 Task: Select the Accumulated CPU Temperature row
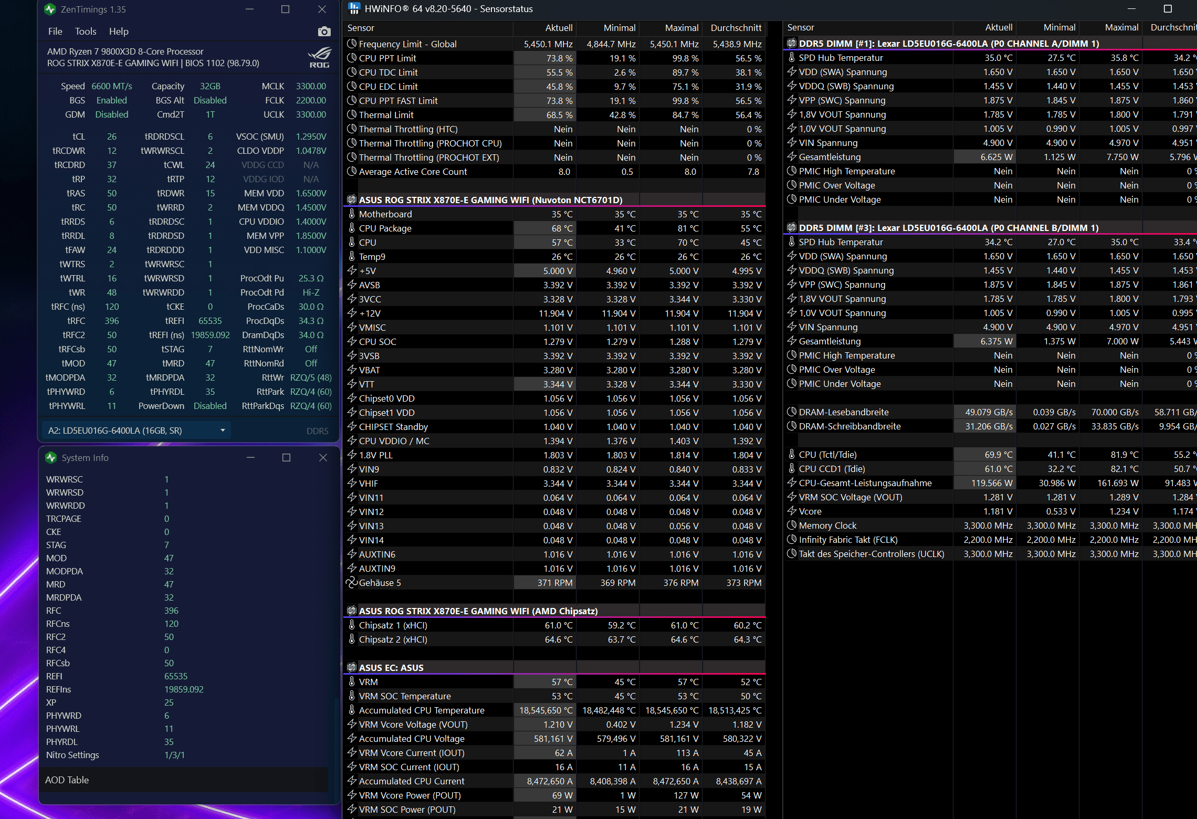pyautogui.click(x=554, y=710)
